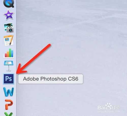Click the Adobe Photoshop CS6 tooltip label
The image size is (127, 116).
tap(51, 79)
